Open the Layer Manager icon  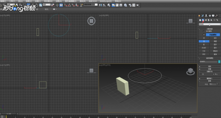click(109, 5)
